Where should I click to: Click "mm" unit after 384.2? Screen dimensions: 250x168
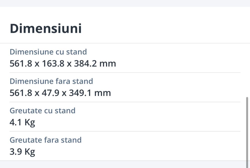point(108,64)
